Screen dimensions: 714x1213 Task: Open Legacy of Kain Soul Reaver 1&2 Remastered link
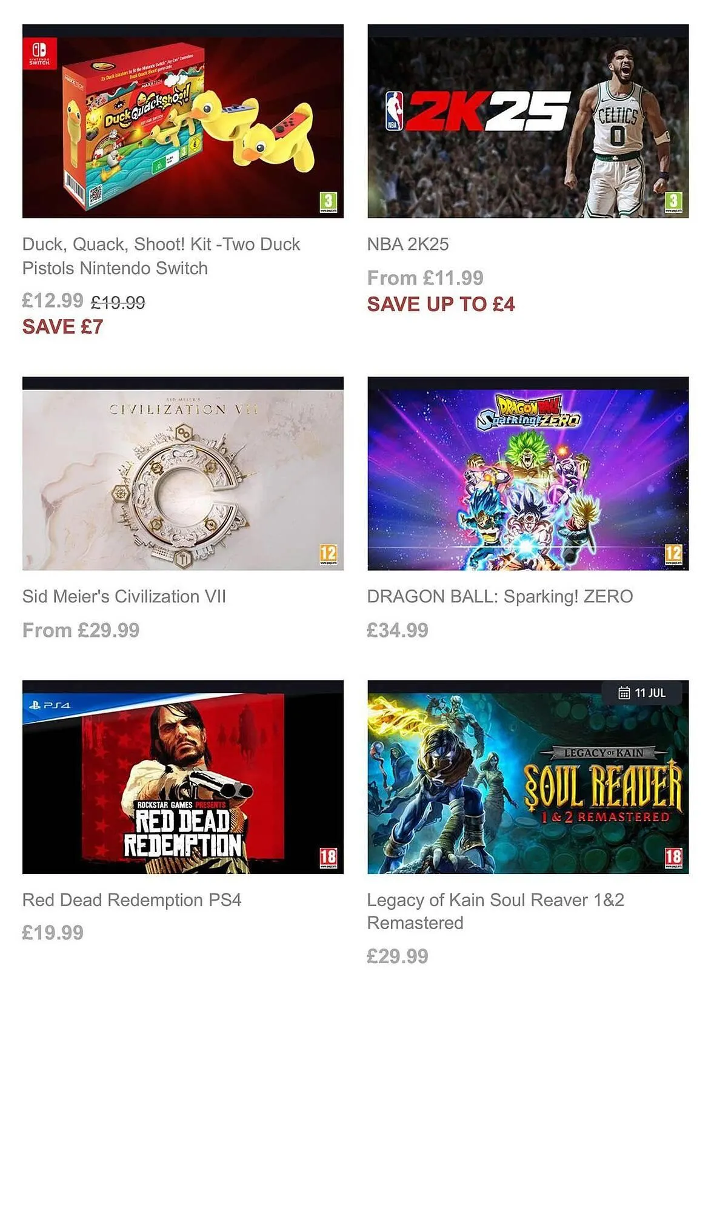click(x=495, y=911)
